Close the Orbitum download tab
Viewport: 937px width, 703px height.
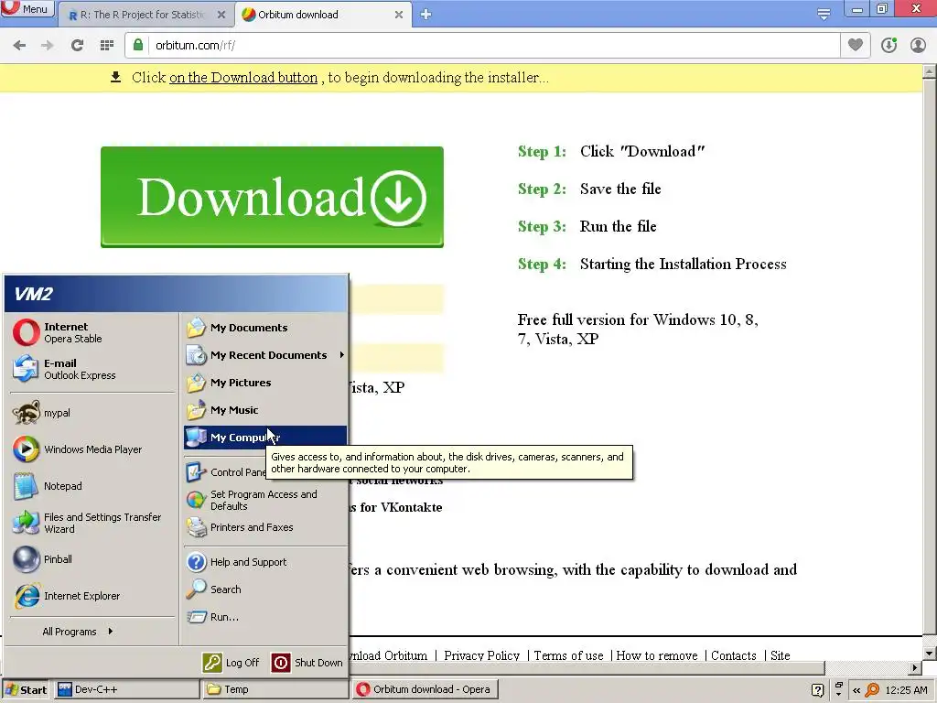(x=399, y=15)
